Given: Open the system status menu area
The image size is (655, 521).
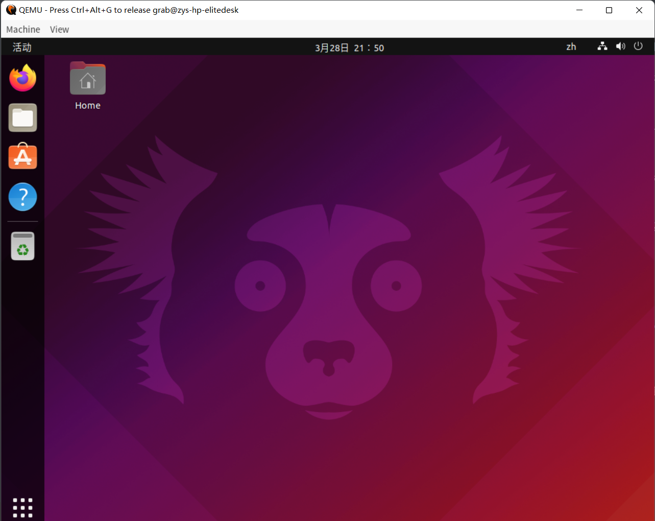Looking at the screenshot, I should click(x=619, y=46).
